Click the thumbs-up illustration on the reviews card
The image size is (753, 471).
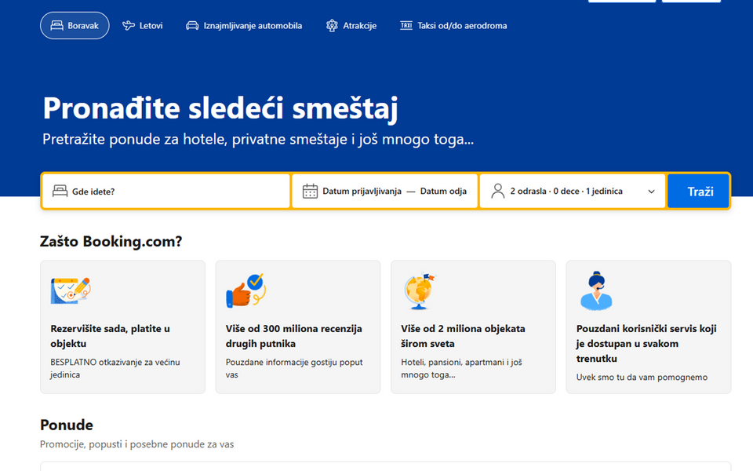246,290
